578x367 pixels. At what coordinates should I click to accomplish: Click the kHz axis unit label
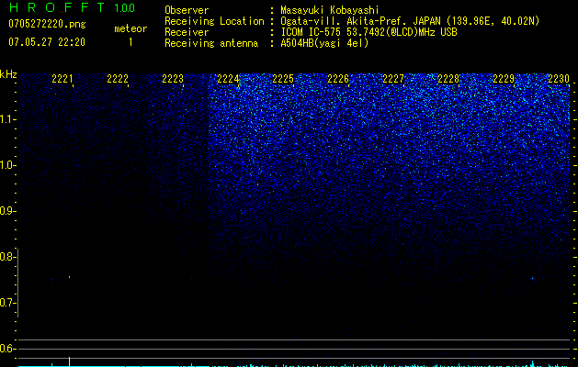(8, 74)
